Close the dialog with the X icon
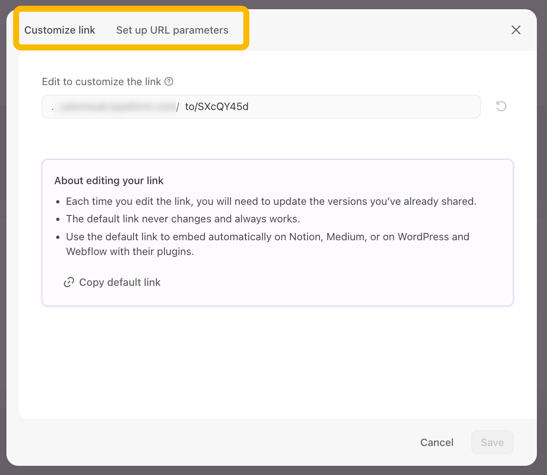The image size is (547, 475). click(516, 30)
